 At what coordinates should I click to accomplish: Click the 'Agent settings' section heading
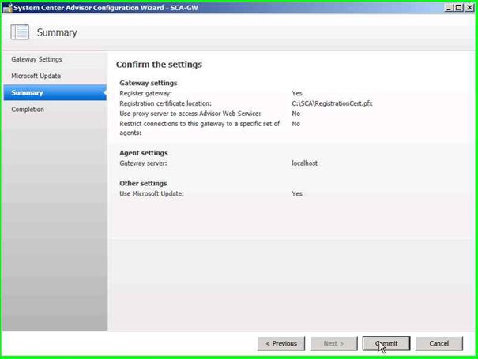pos(144,153)
